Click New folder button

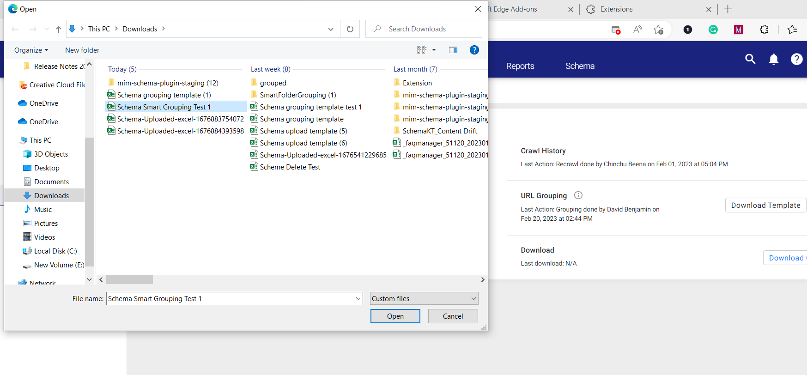82,50
